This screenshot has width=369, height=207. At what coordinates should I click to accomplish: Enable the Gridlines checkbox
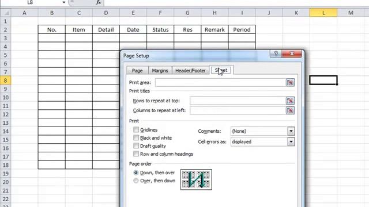[136, 129]
